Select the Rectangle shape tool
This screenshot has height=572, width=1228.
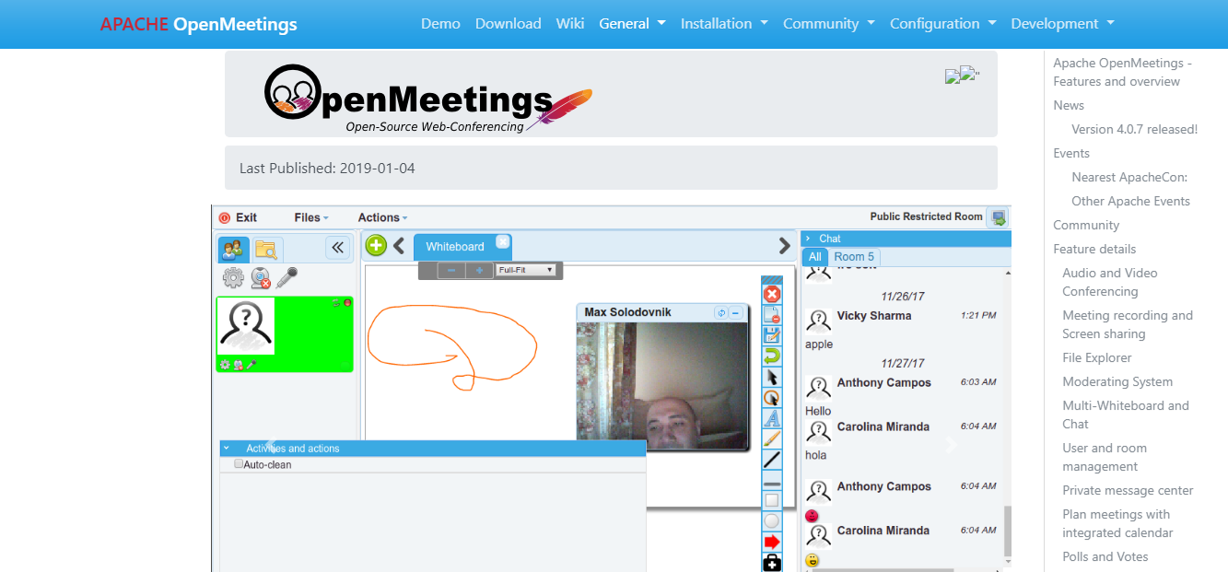pyautogui.click(x=772, y=500)
